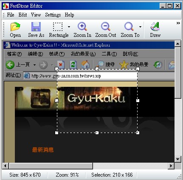Click the FastStone Editor title bar icon
Image resolution: width=183 pixels, height=180 pixels.
coord(6,6)
